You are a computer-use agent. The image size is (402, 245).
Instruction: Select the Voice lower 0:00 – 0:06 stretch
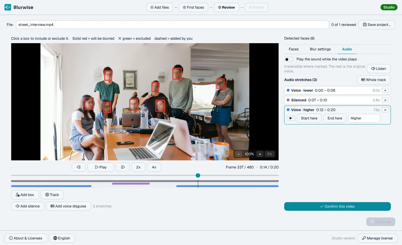337,90
